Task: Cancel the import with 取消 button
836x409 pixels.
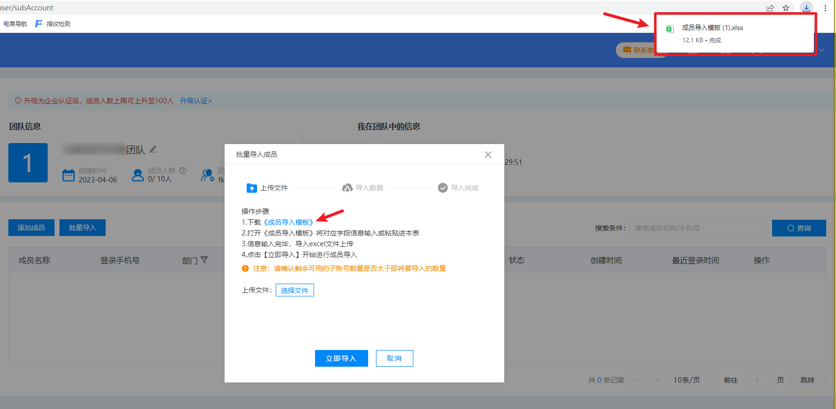Action: tap(394, 358)
